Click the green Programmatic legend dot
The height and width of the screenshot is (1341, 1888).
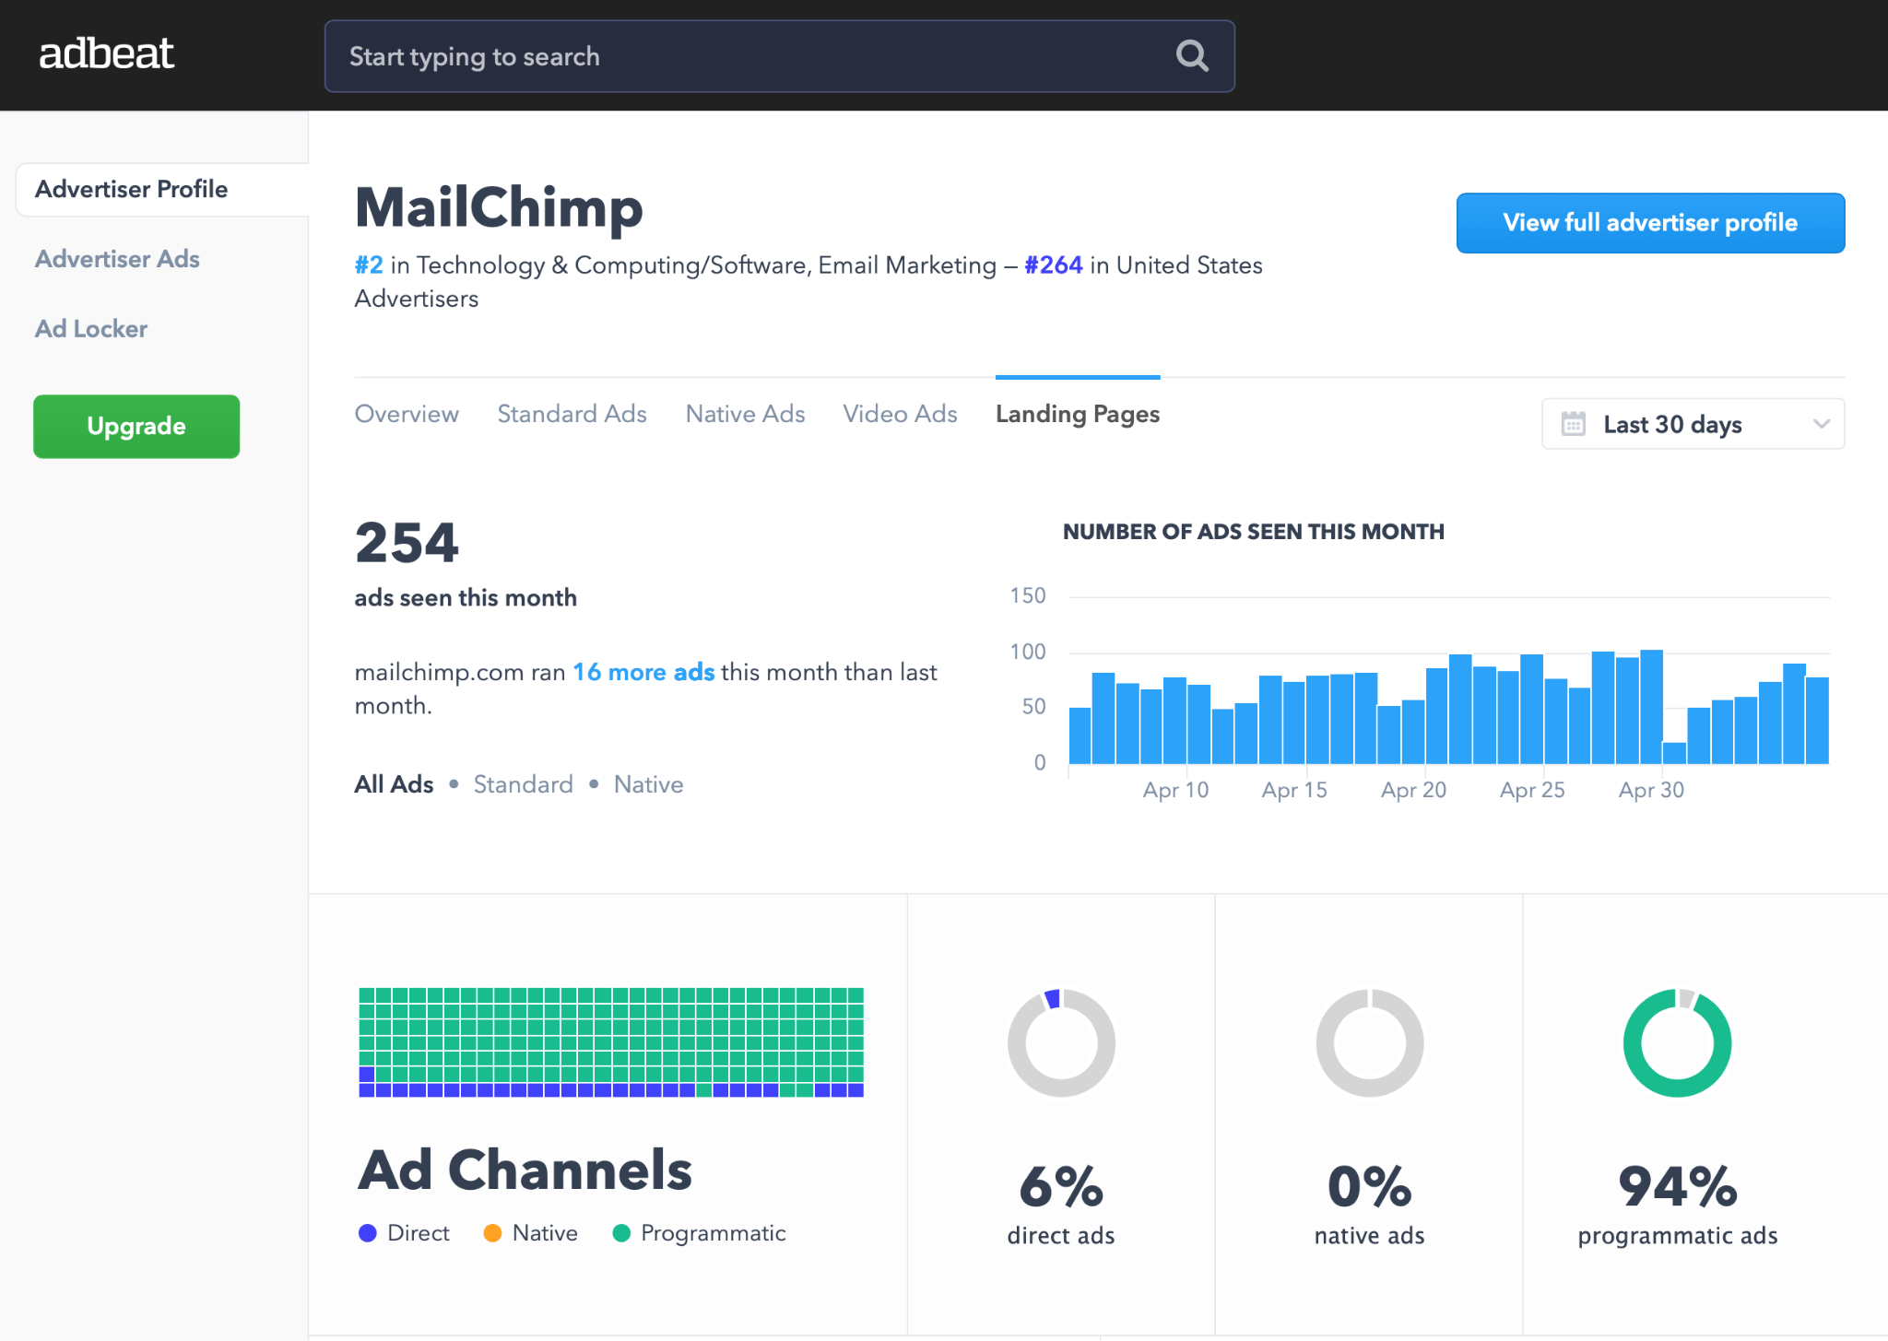[x=622, y=1232]
